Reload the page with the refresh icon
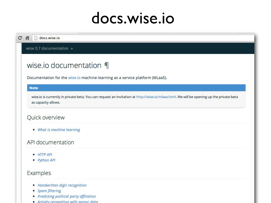 20,38
